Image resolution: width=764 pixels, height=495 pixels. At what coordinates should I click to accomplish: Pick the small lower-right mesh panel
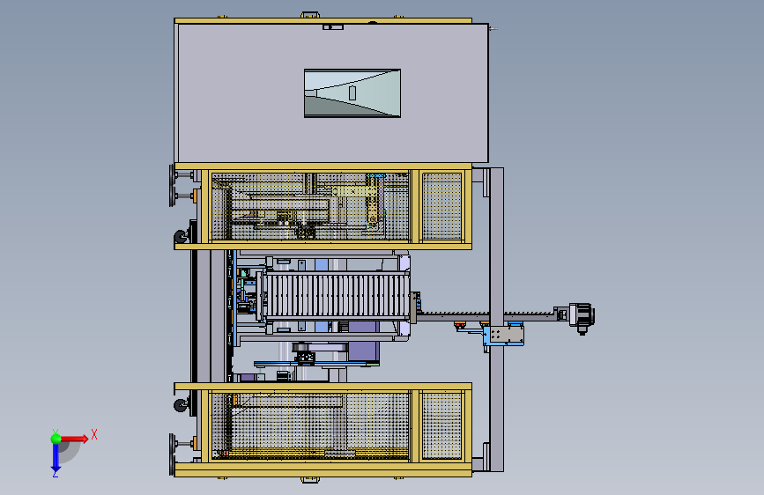(441, 425)
